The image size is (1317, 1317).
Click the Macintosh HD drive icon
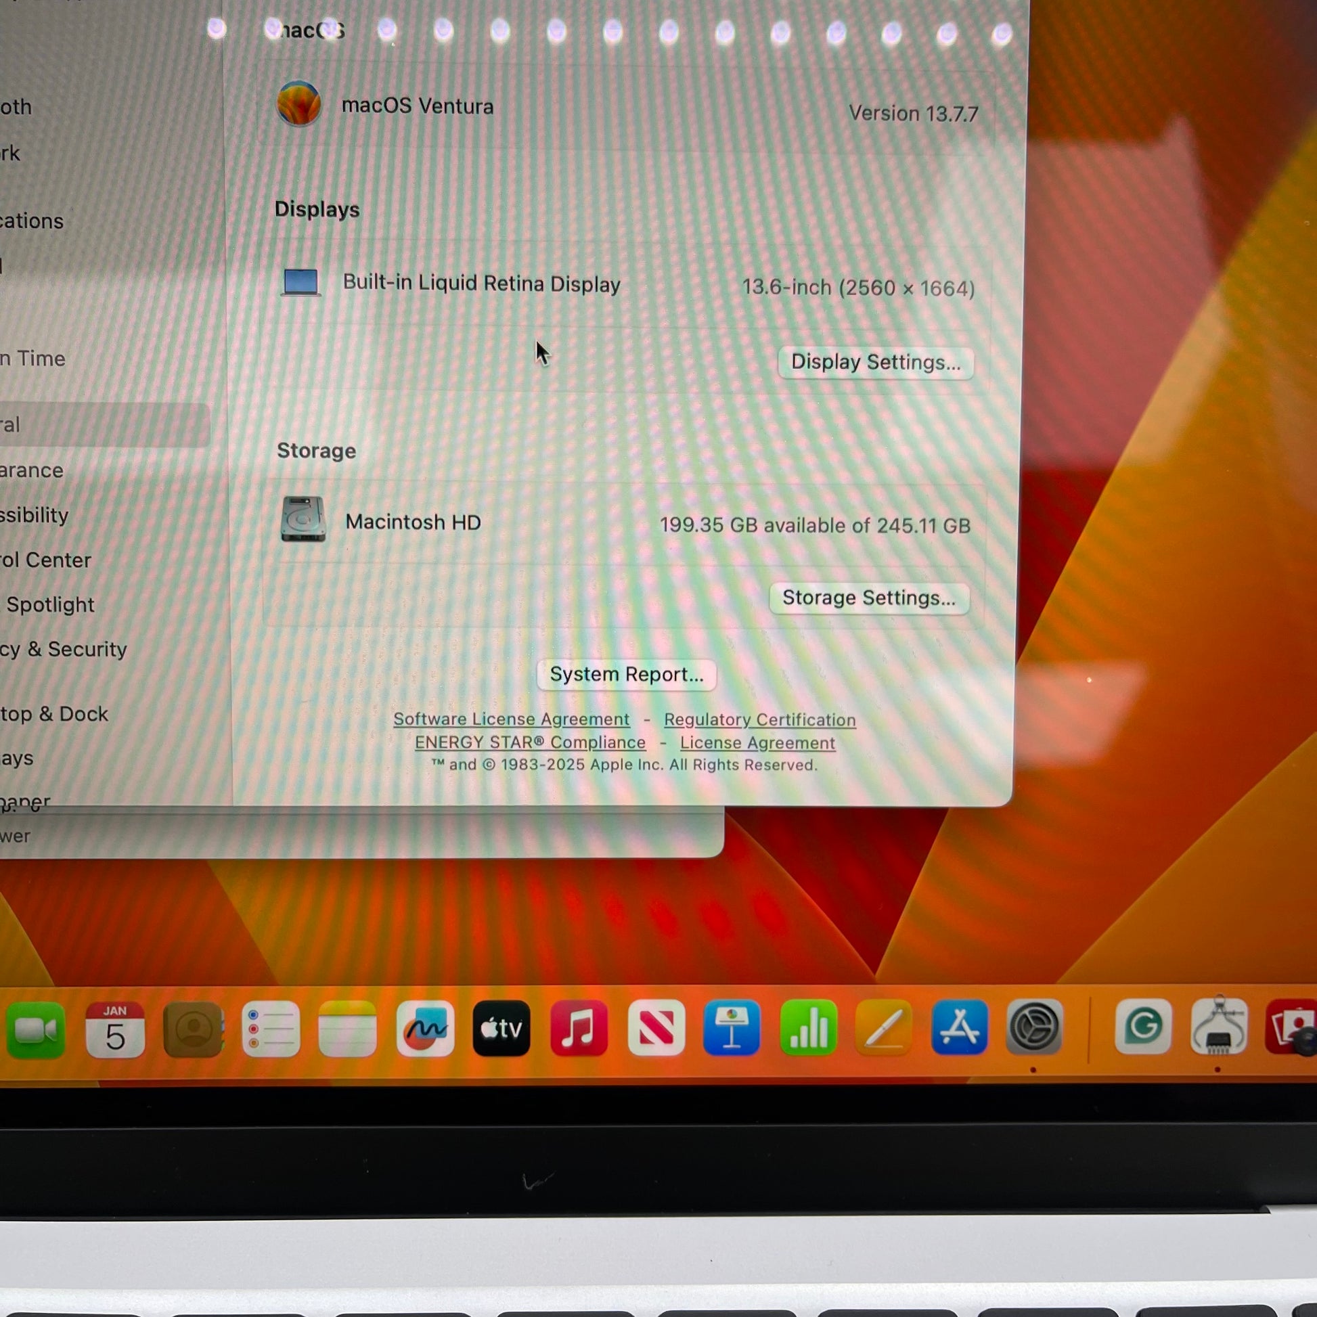(303, 520)
